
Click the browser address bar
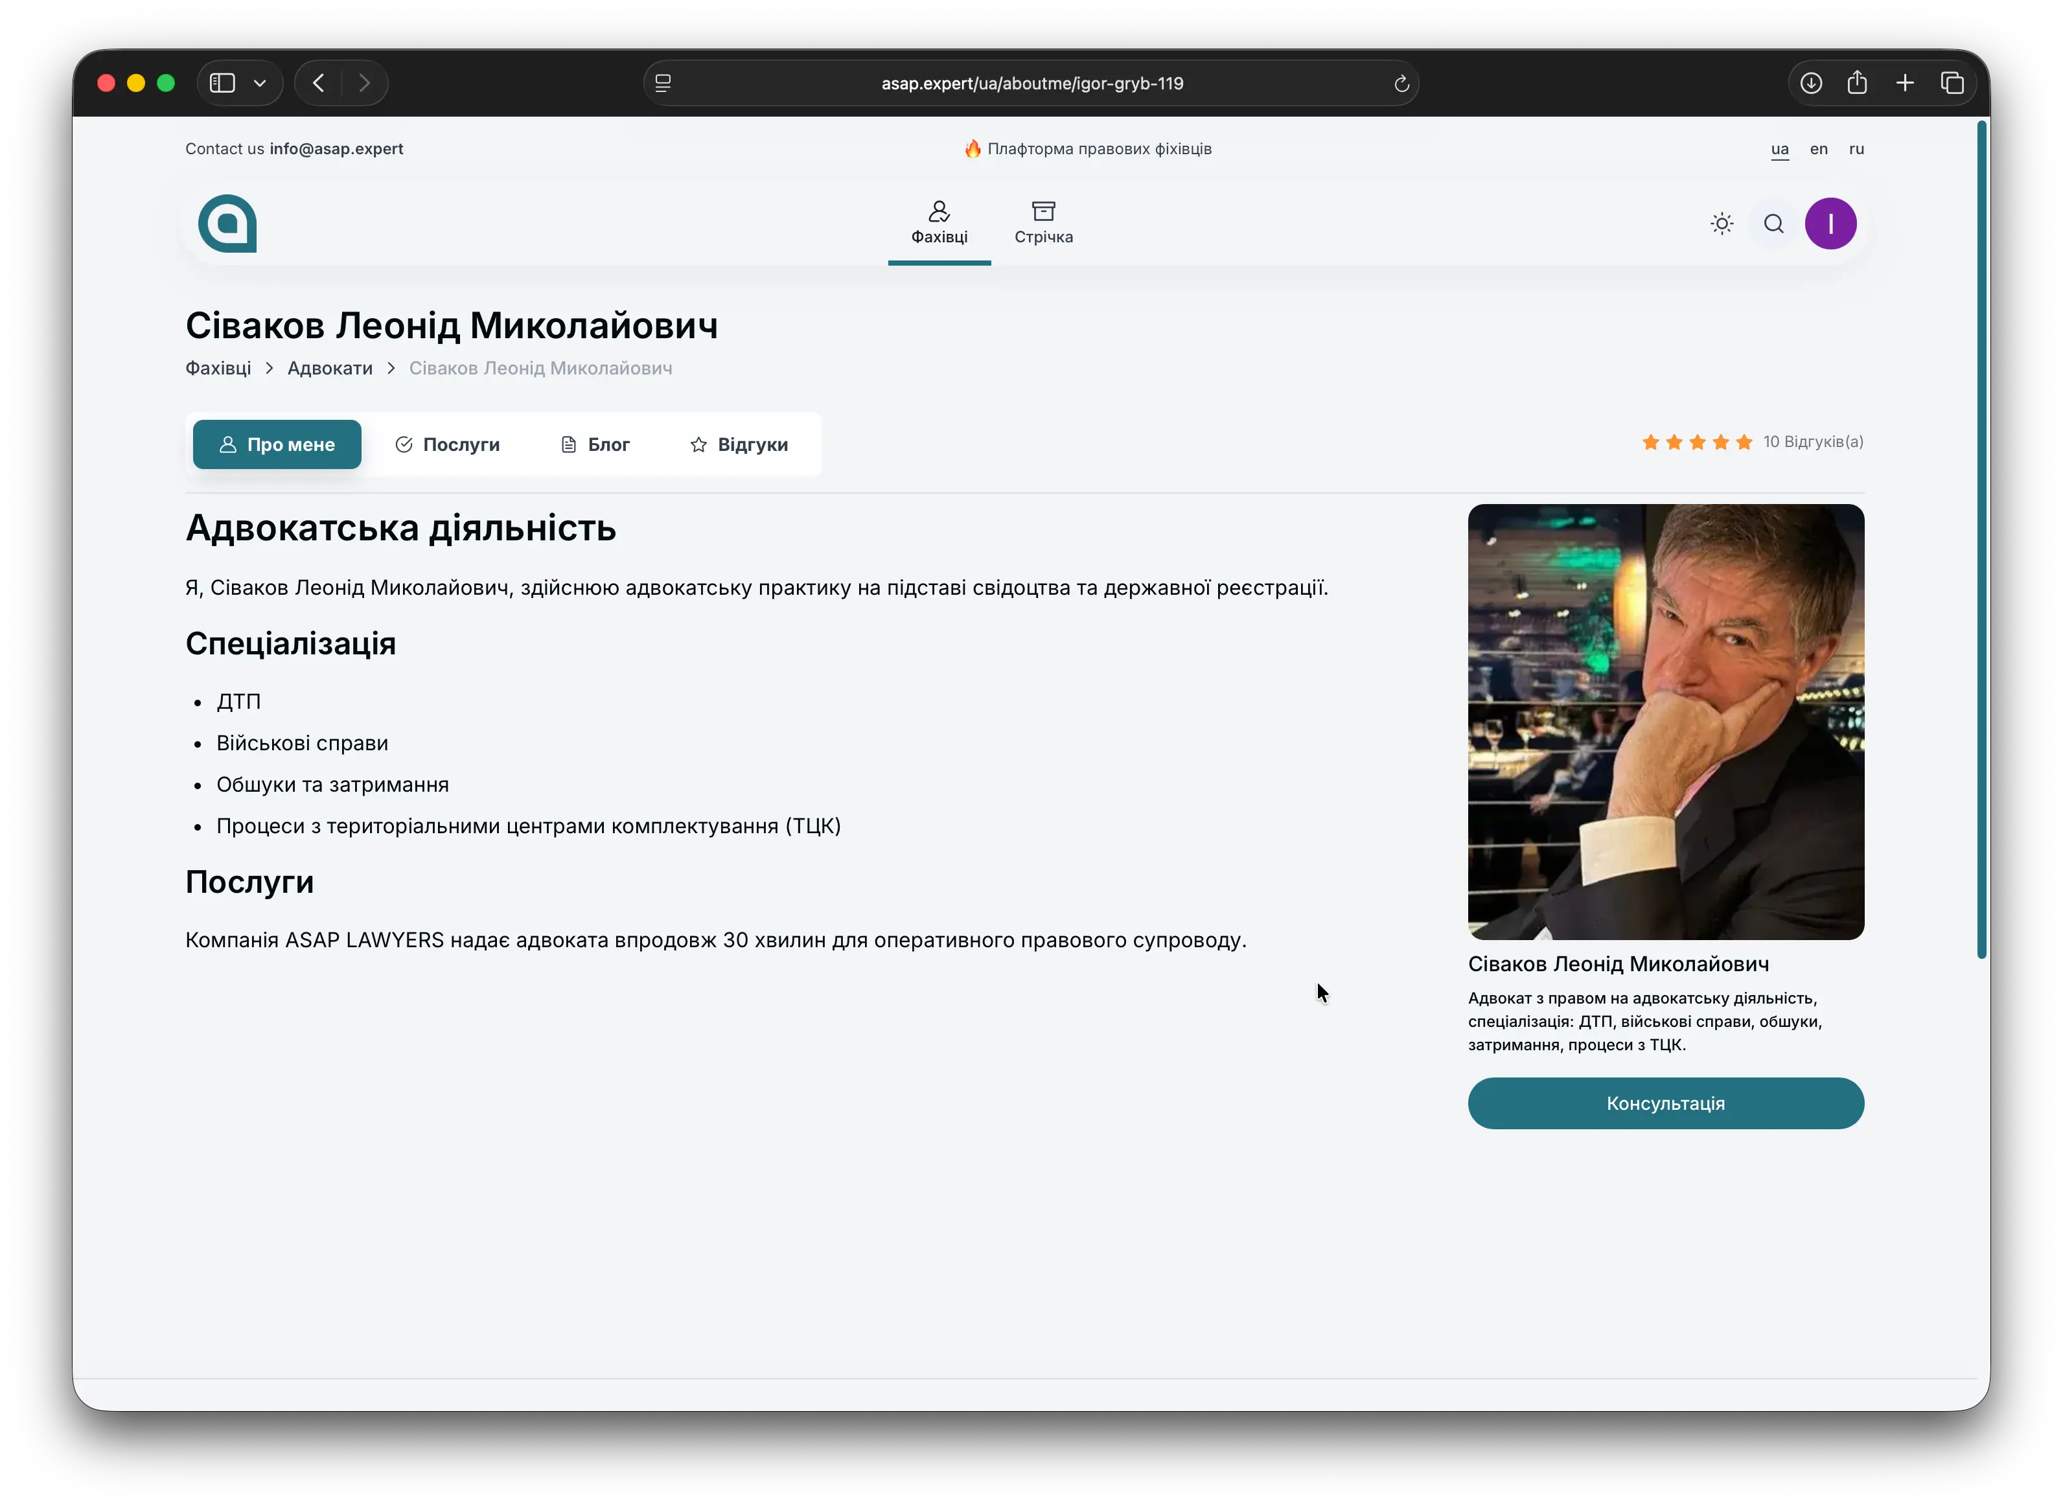click(x=1031, y=83)
